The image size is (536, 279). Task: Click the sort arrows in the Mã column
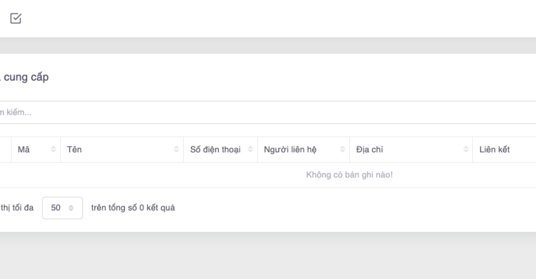pos(54,150)
